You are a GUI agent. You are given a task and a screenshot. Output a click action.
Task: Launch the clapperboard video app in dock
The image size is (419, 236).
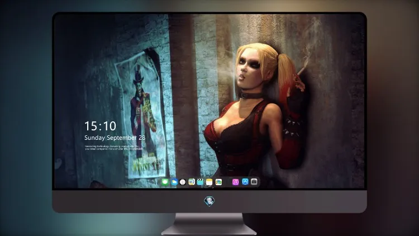coord(200,182)
